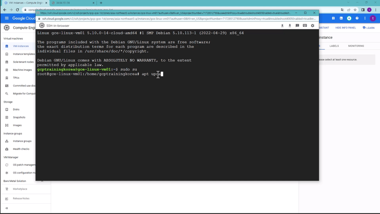This screenshot has width=380, height=214.
Task: Open Migrate for Compute Engine item
Action: point(24,94)
